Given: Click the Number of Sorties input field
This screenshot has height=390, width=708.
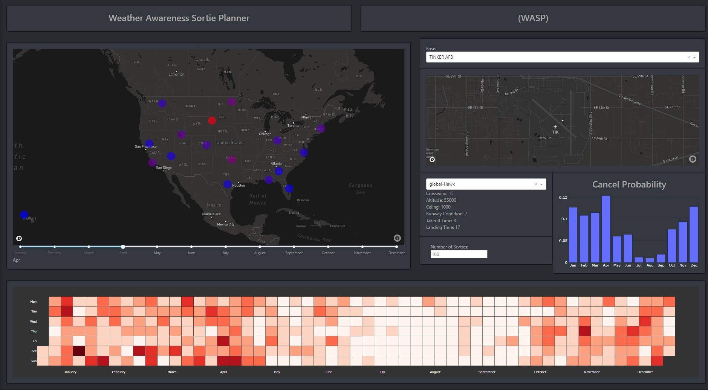Looking at the screenshot, I should [459, 254].
